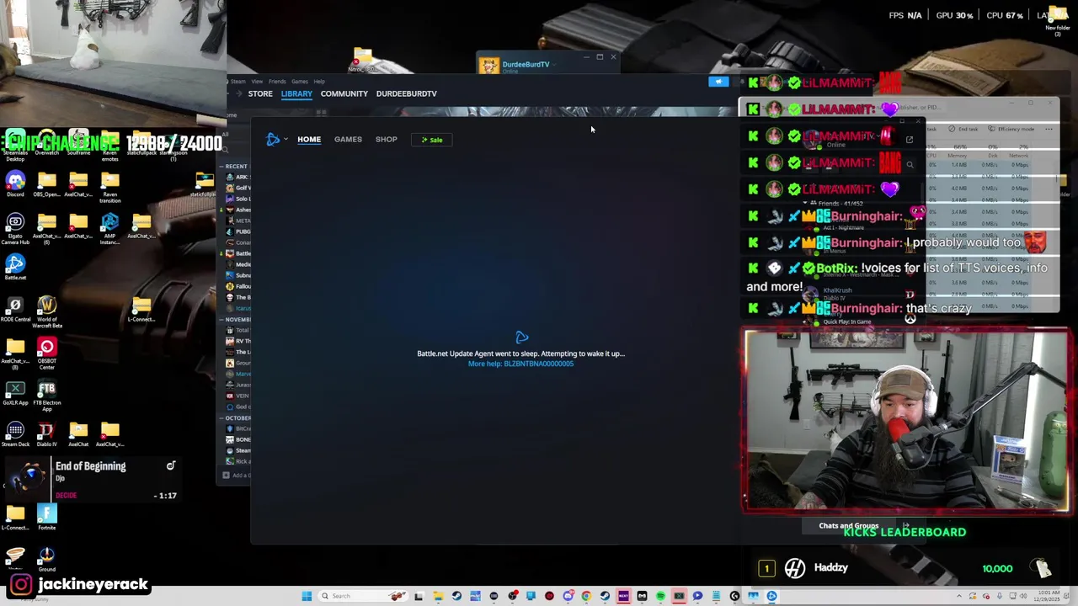Open the Fortnite desktop shortcut
This screenshot has height=606, width=1078.
pos(46,517)
